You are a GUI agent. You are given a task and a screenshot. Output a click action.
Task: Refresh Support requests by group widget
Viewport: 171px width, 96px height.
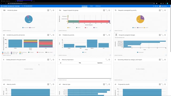click(110, 31)
